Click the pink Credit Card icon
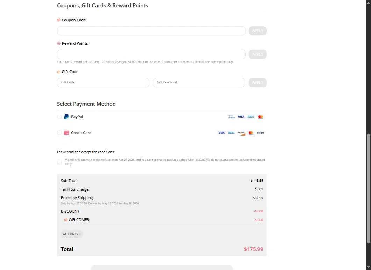Viewport: 371px width, 270px height. 66,133
